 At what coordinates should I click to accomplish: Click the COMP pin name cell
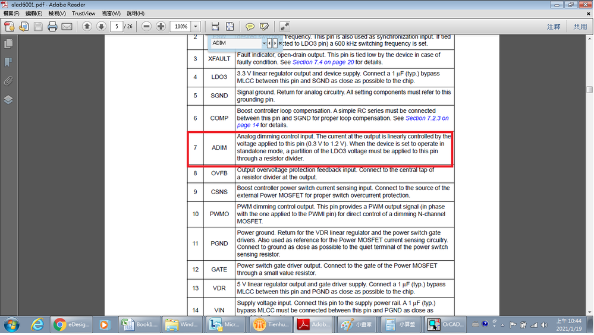(219, 118)
